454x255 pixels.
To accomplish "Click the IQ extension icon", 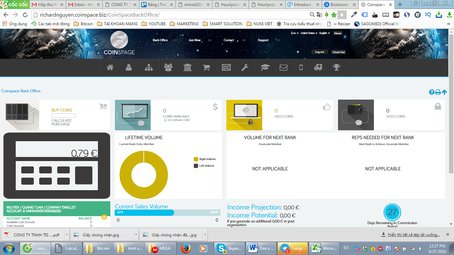I will tap(428, 15).
